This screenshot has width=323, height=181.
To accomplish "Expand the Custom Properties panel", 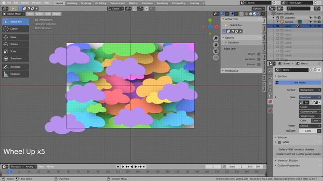I will 288,165.
